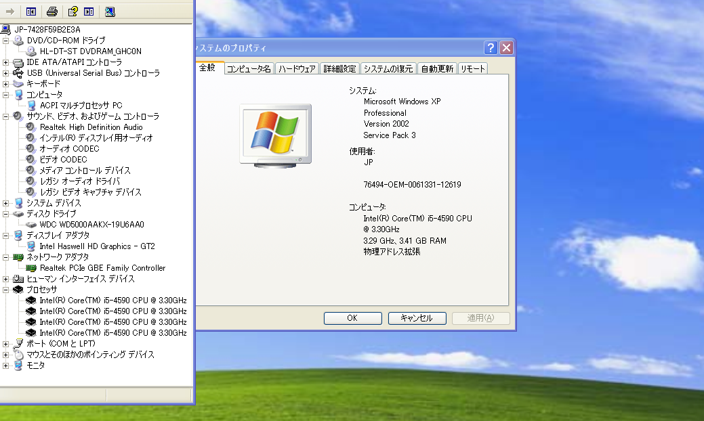The image size is (704, 421).
Task: Click the properties help toolbar icon
Action: tap(73, 12)
